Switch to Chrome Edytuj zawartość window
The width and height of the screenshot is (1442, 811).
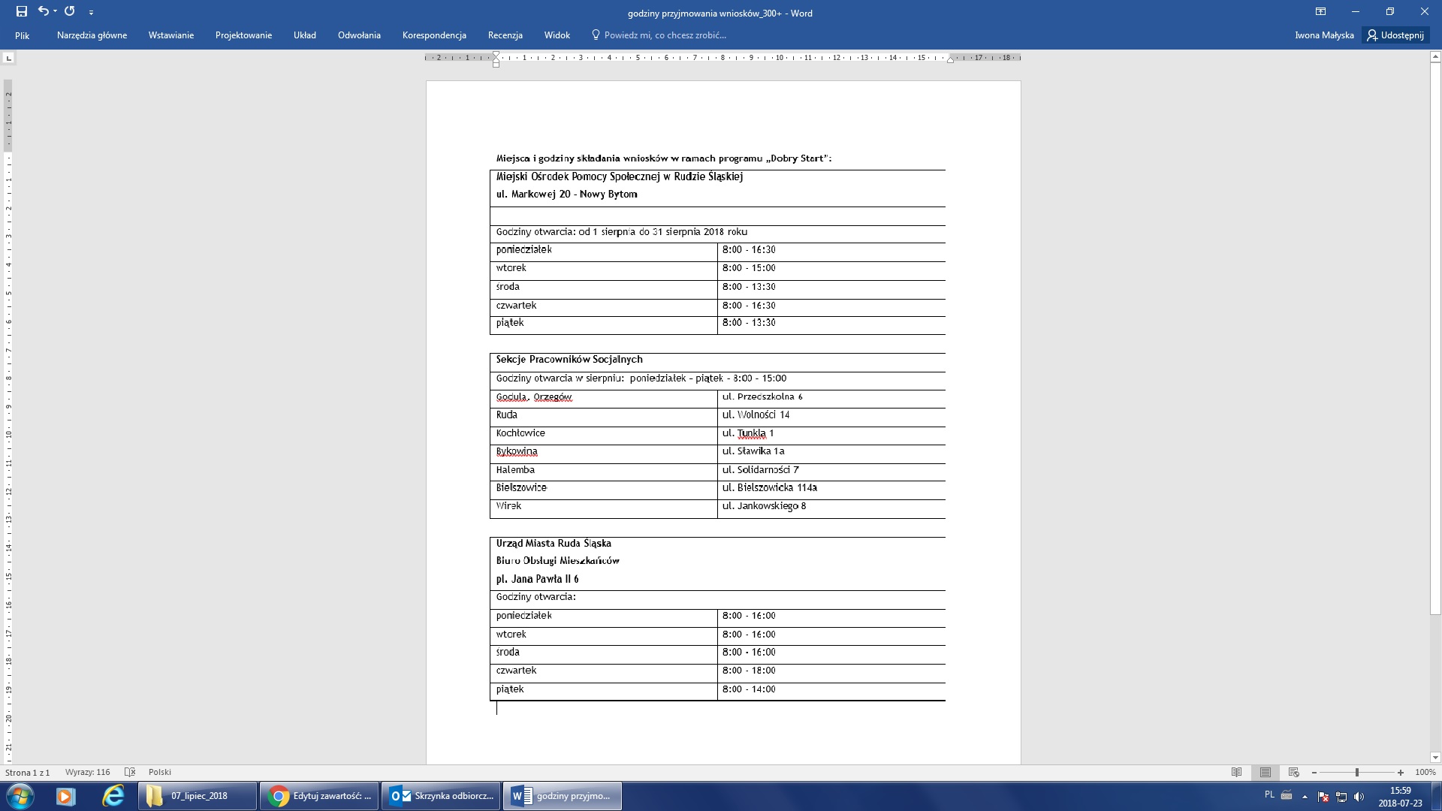pos(321,796)
